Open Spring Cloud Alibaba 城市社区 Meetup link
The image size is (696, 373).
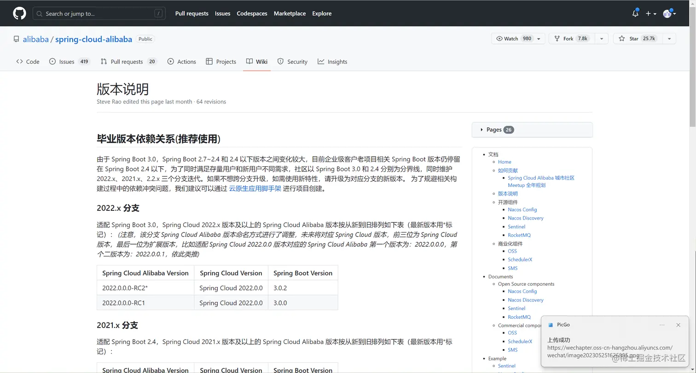(541, 181)
